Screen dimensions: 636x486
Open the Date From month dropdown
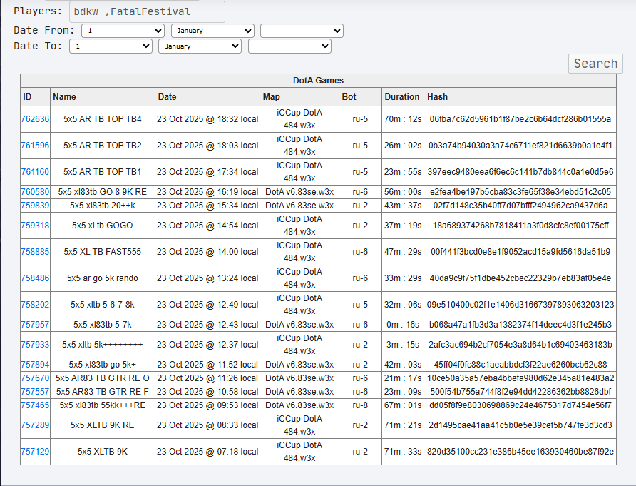click(x=212, y=31)
